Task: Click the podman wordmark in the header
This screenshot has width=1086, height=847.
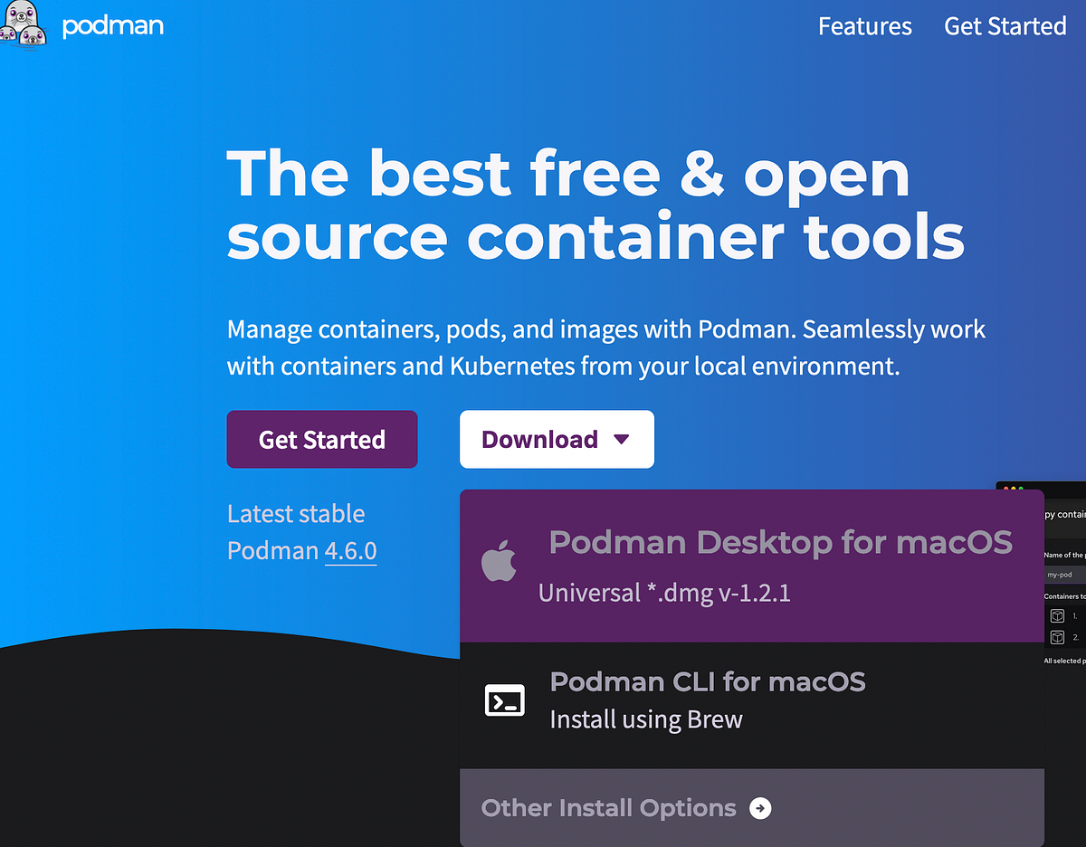Action: click(x=112, y=26)
